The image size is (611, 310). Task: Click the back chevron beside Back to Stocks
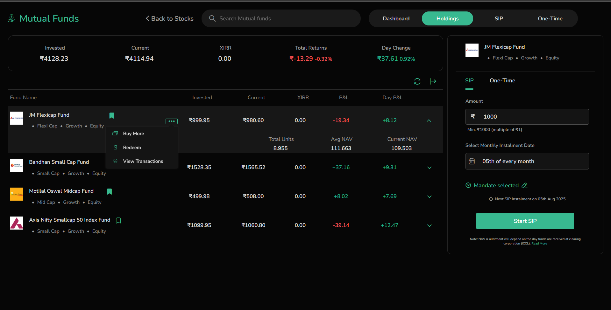click(x=147, y=18)
